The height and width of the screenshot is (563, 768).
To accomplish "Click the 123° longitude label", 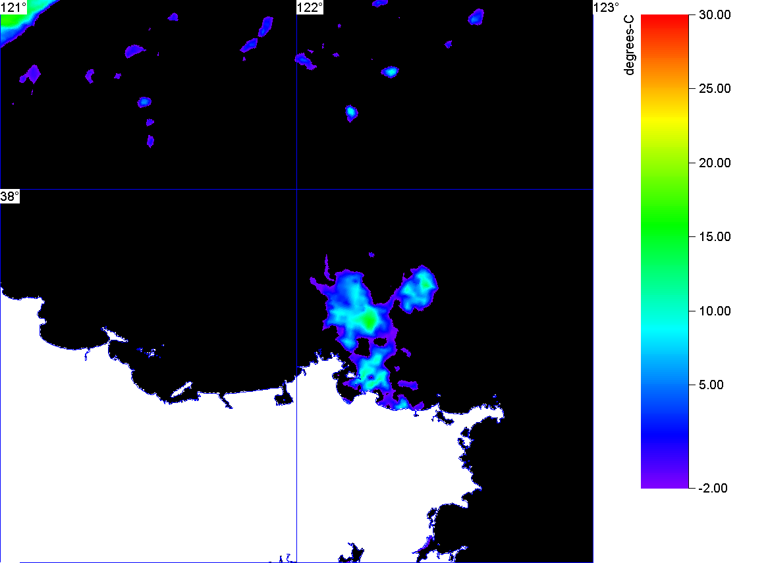I will (x=606, y=7).
